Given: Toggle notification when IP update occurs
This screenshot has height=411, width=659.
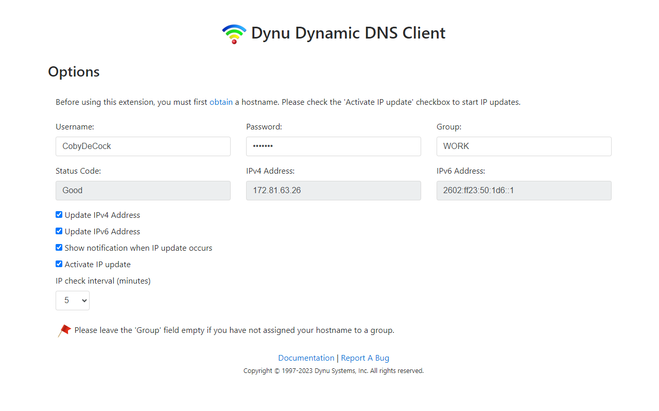Looking at the screenshot, I should [x=59, y=247].
